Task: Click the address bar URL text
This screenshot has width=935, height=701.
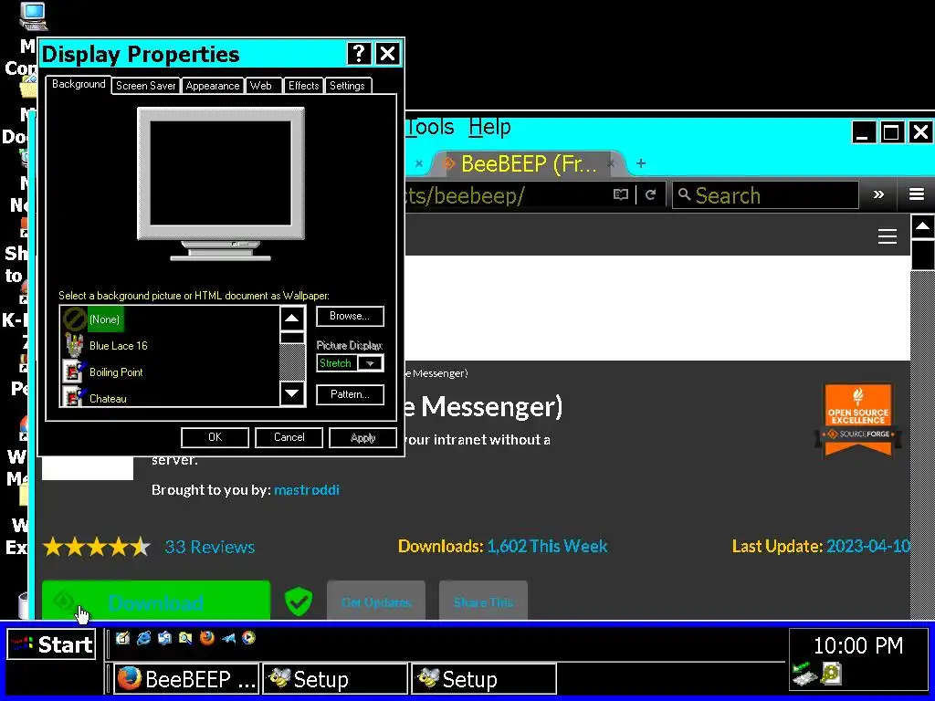Action: click(465, 195)
